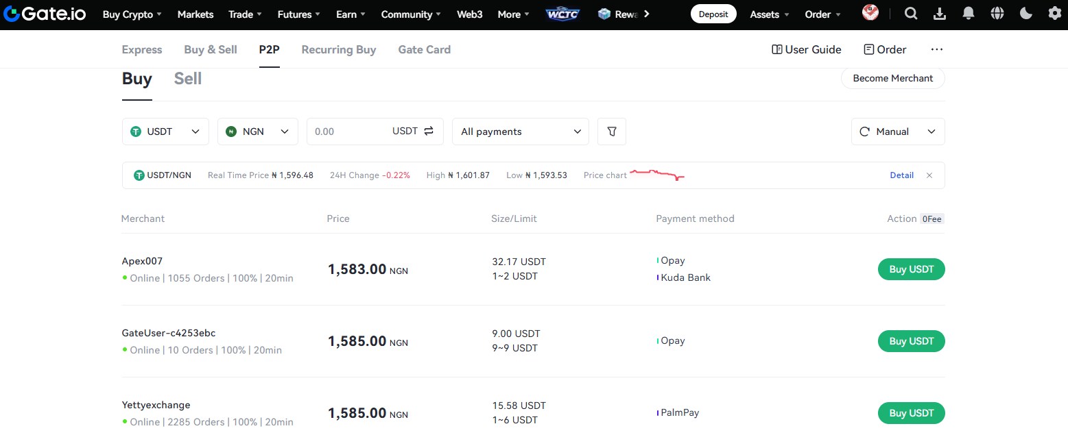Open the USDT coin selector
The width and height of the screenshot is (1068, 448).
tap(165, 132)
